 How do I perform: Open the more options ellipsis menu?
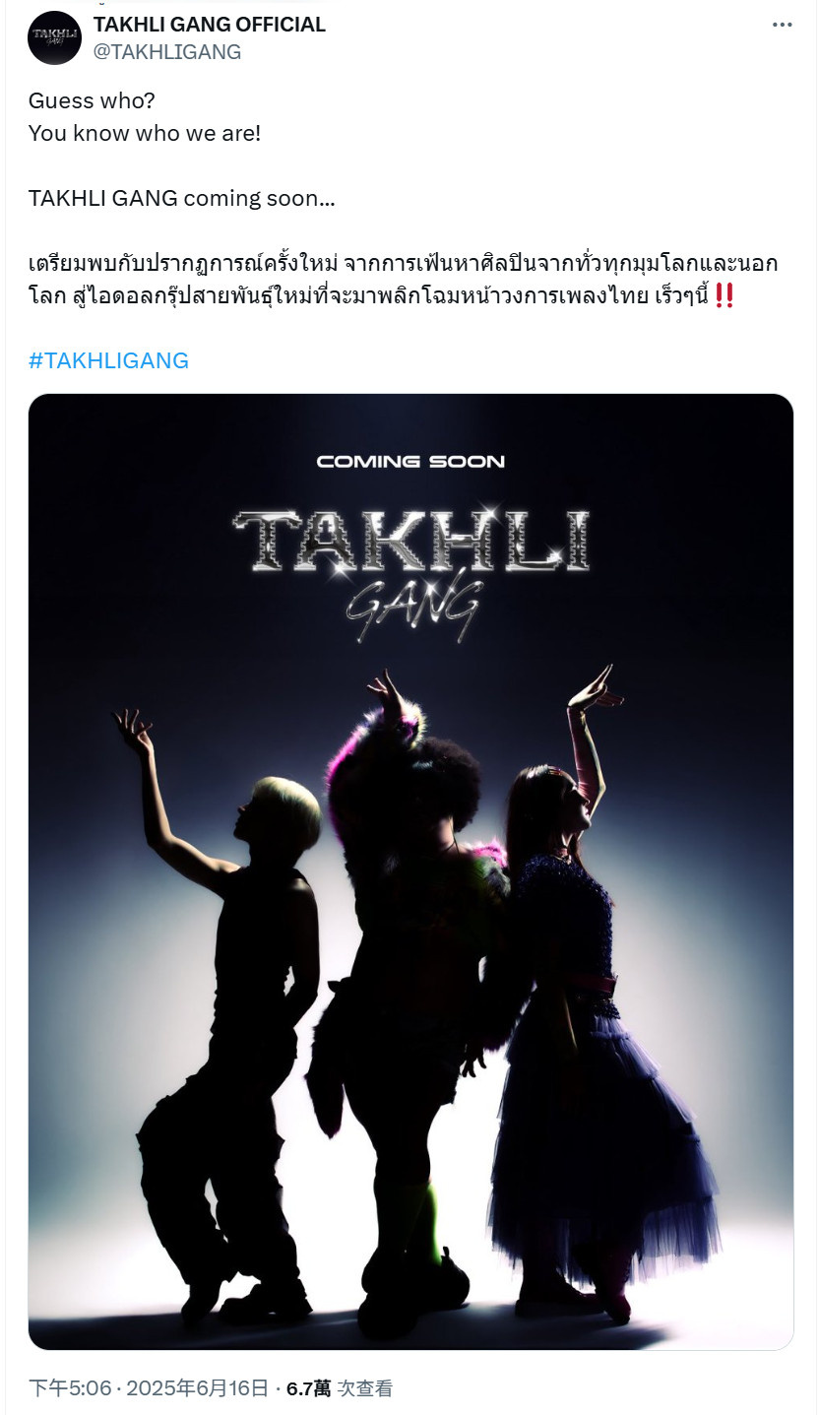782,26
